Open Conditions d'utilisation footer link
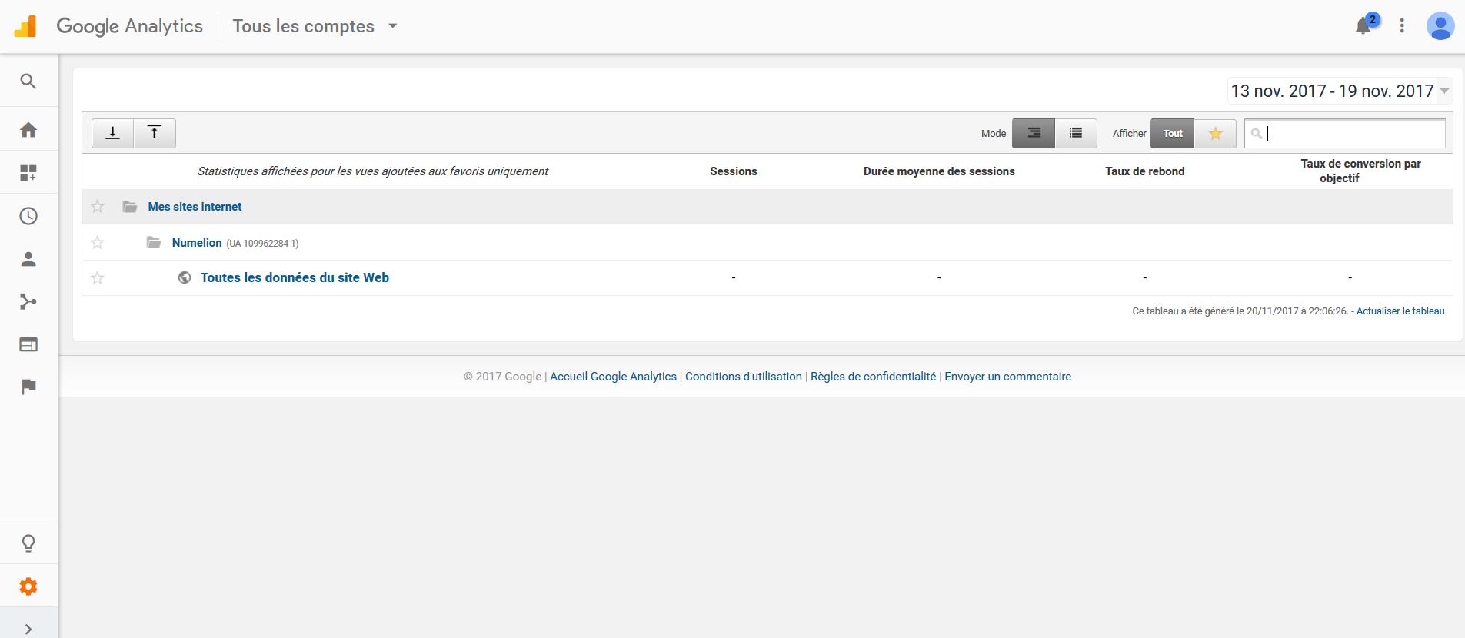 (744, 377)
